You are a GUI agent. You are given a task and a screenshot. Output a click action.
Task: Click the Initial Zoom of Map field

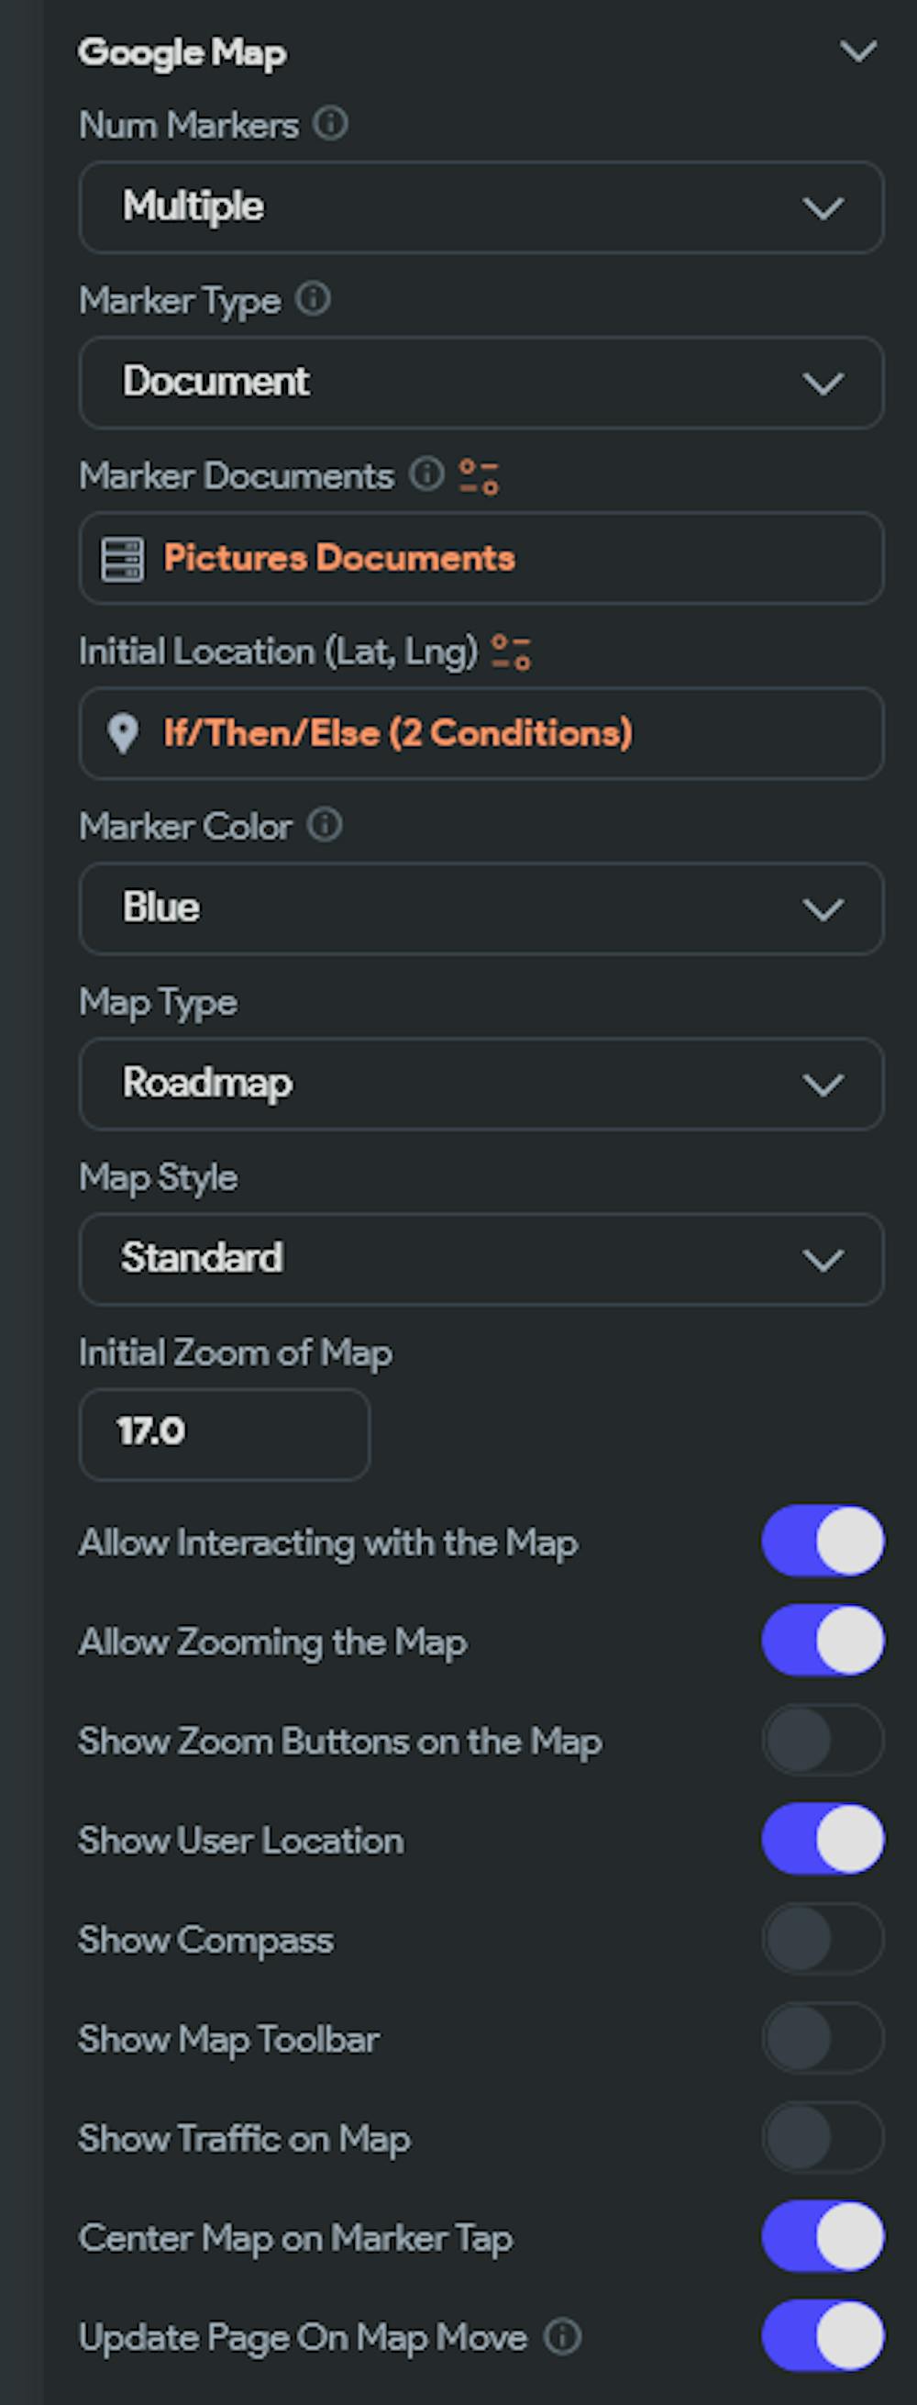point(224,1433)
